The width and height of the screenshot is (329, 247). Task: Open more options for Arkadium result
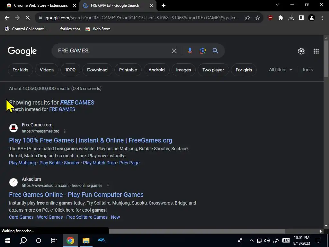[108, 186]
